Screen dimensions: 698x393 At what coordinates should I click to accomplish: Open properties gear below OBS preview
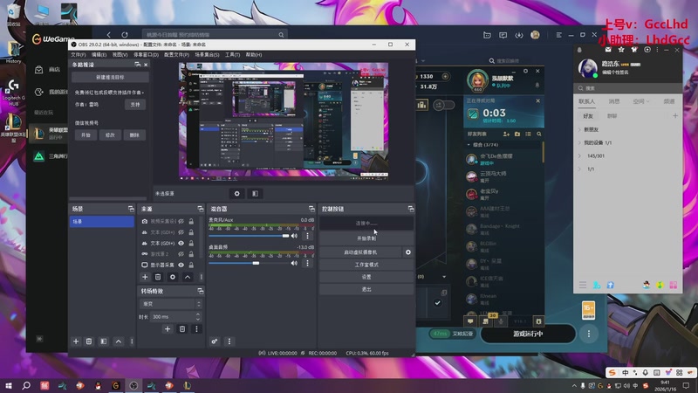point(236,193)
